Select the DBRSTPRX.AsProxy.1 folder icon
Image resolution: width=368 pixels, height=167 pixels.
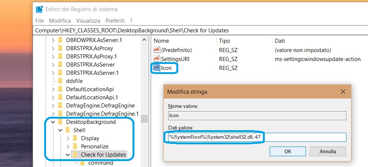pos(60,57)
